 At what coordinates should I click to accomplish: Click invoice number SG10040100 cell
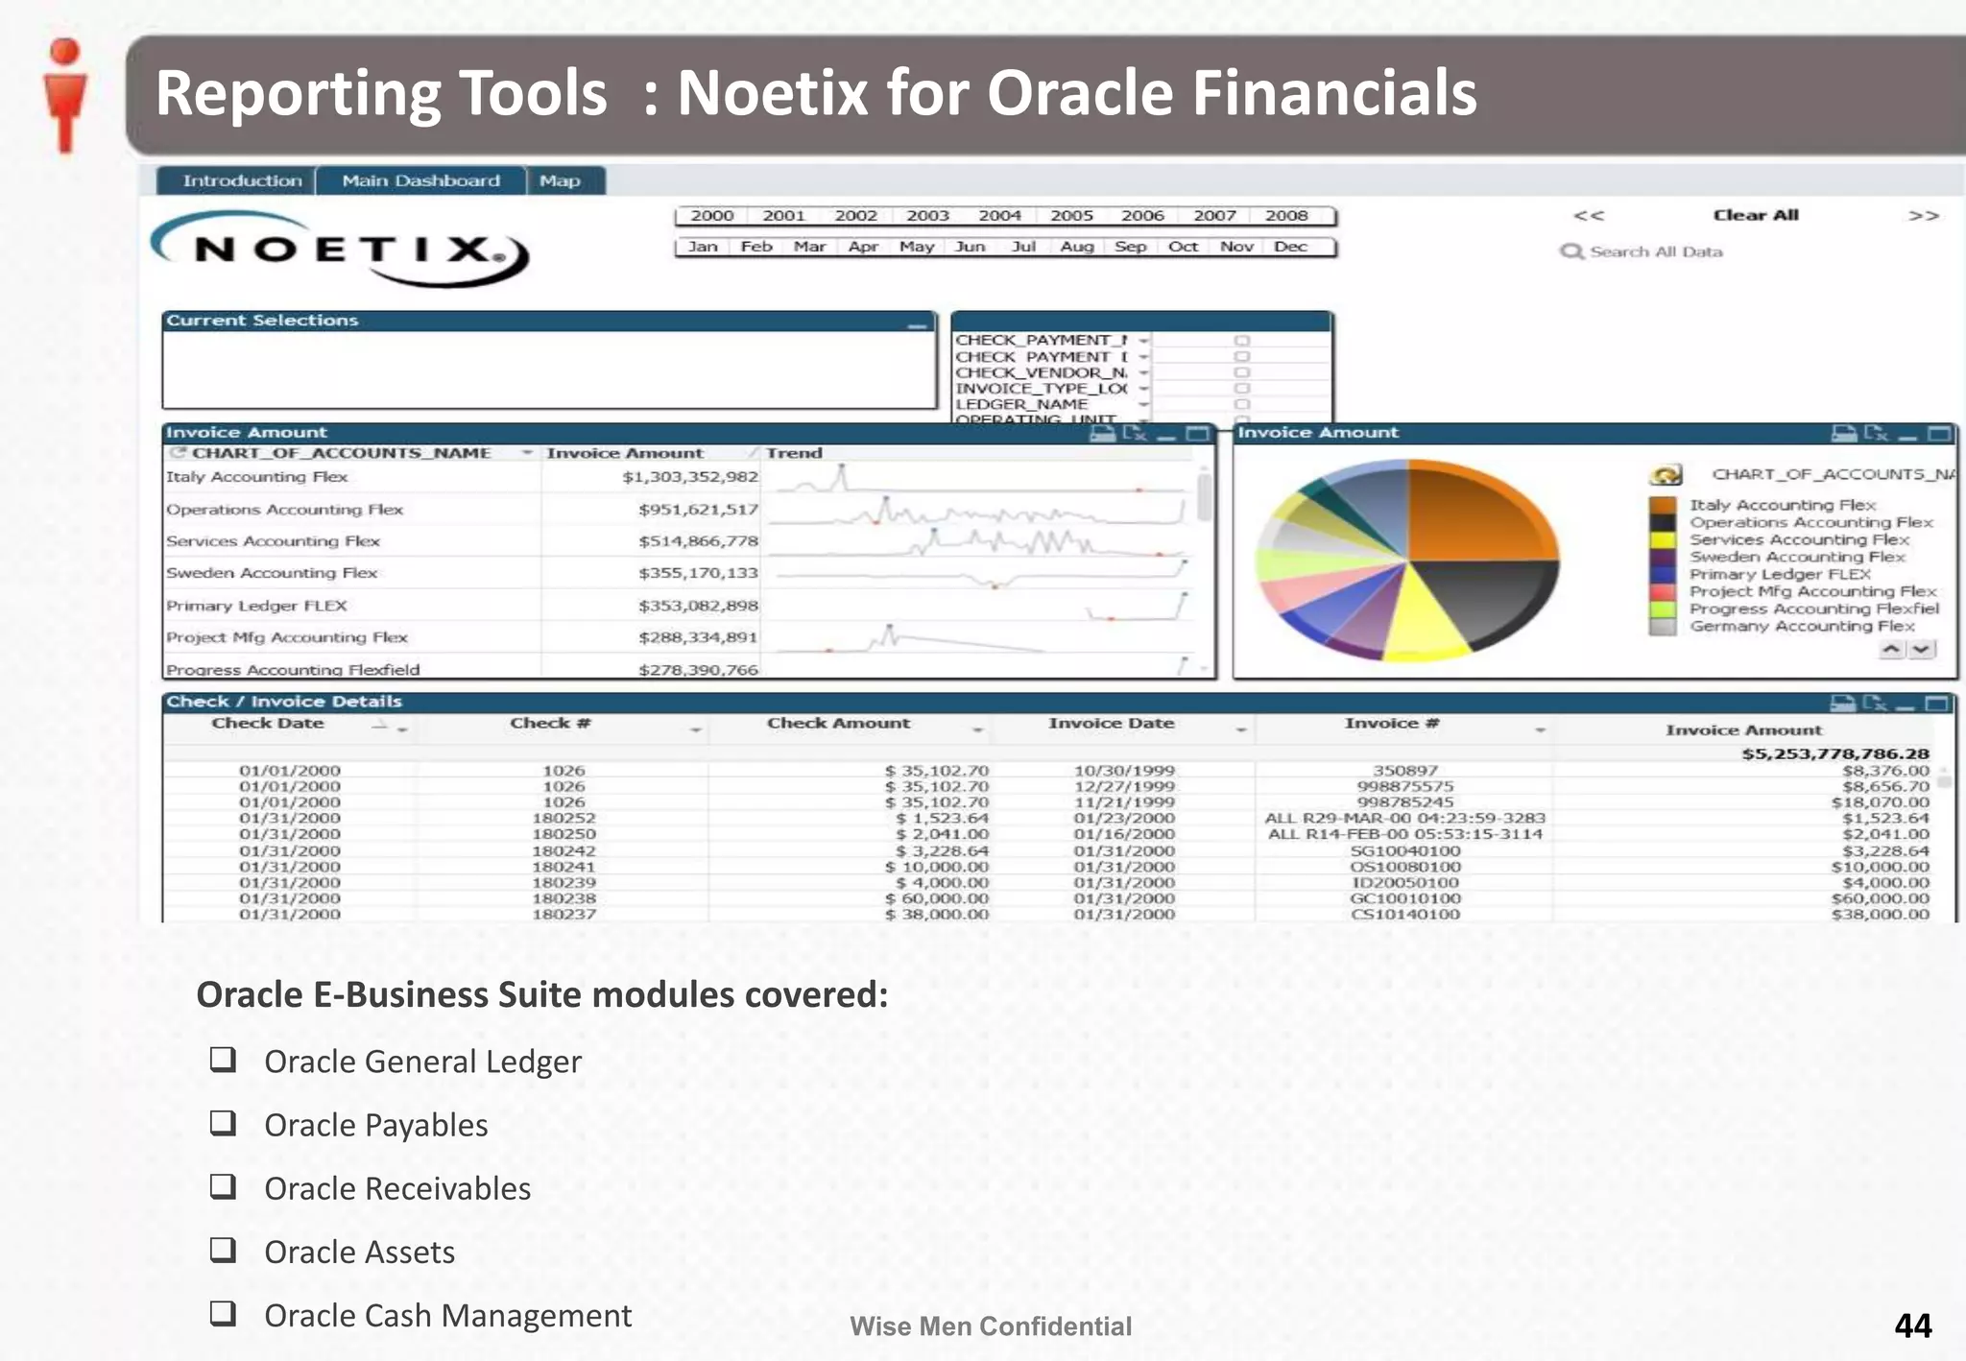coord(1404,850)
